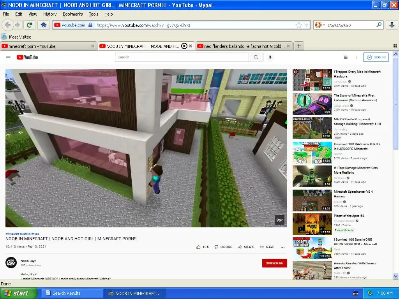Focus the YouTube Search field
The width and height of the screenshot is (399, 299).
pos(182,57)
